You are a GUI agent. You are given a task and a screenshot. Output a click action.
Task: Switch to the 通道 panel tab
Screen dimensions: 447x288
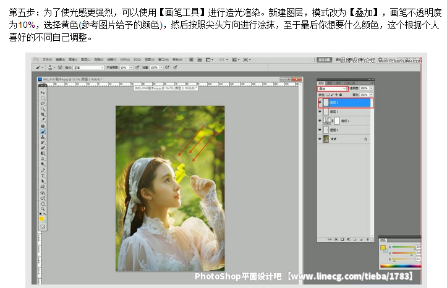(330, 83)
